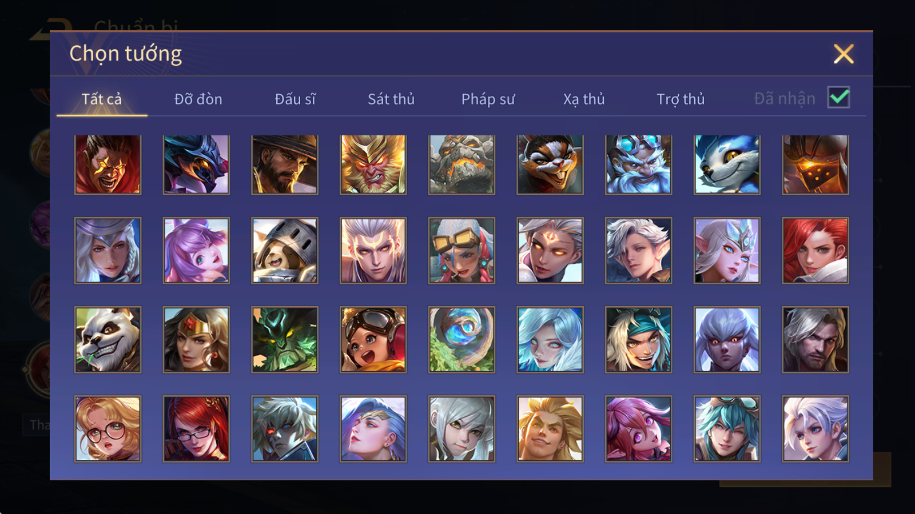
Task: Pick the green tree monster hero
Action: click(x=285, y=340)
